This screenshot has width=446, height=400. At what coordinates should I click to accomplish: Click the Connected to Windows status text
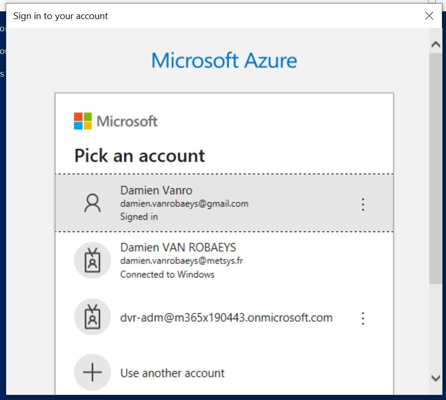click(167, 274)
